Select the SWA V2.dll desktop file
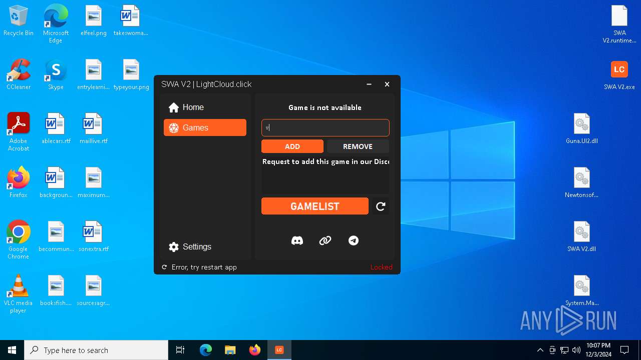 click(582, 236)
